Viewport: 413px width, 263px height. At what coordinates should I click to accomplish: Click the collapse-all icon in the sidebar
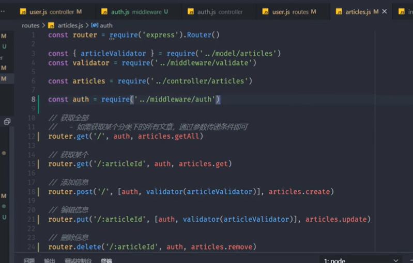click(7, 122)
